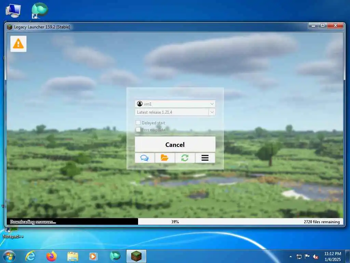This screenshot has width=350, height=263.
Task: Click the teal speech-bubble app on taskbar
Action: pos(115,256)
